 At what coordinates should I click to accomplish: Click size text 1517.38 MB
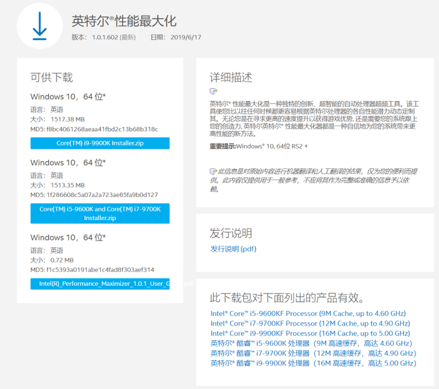click(x=67, y=119)
